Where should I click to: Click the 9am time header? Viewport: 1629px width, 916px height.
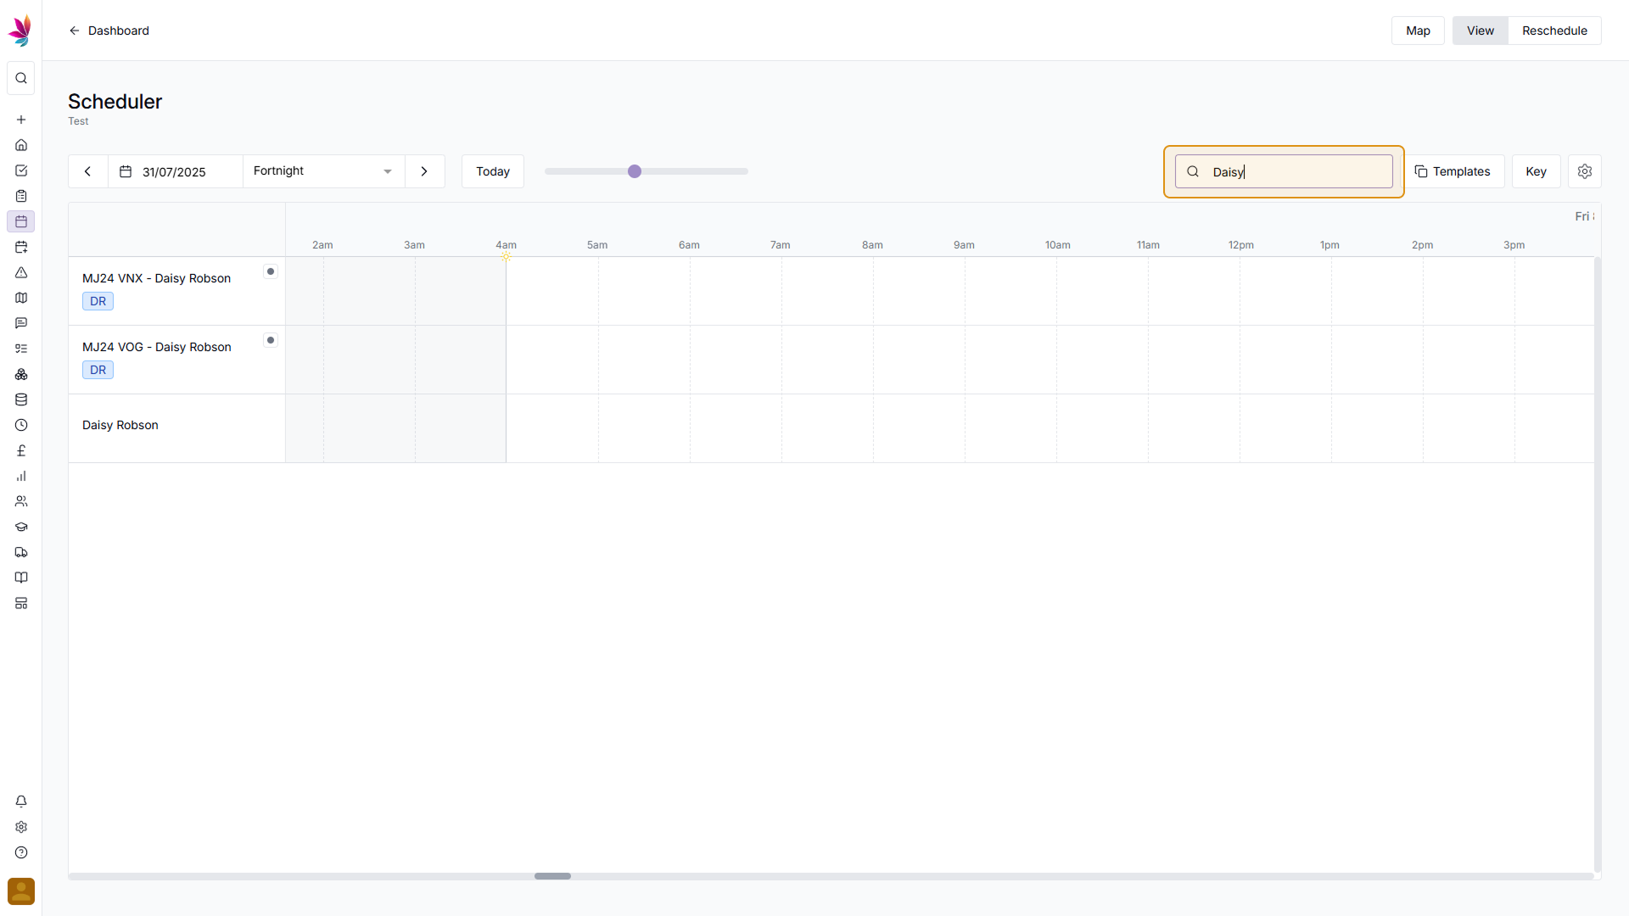(964, 245)
